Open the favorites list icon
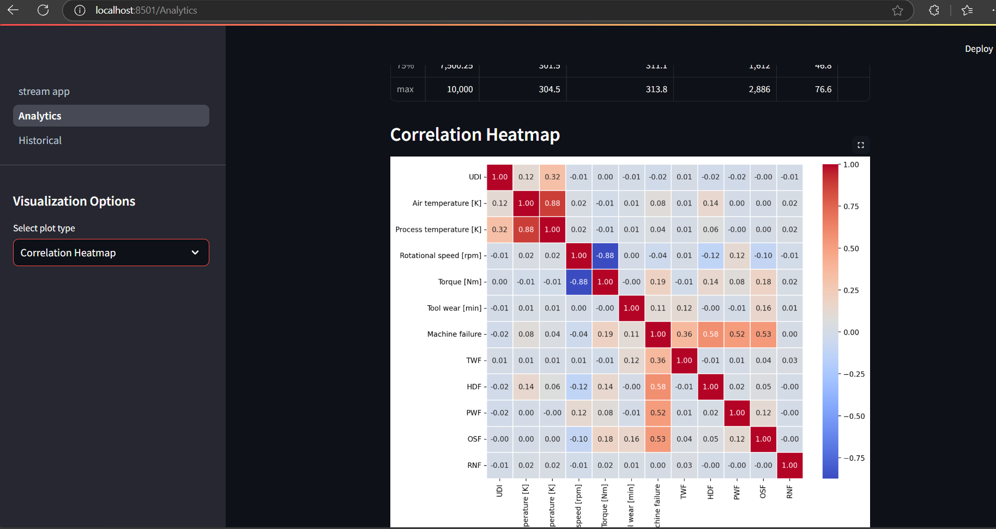 coord(967,10)
